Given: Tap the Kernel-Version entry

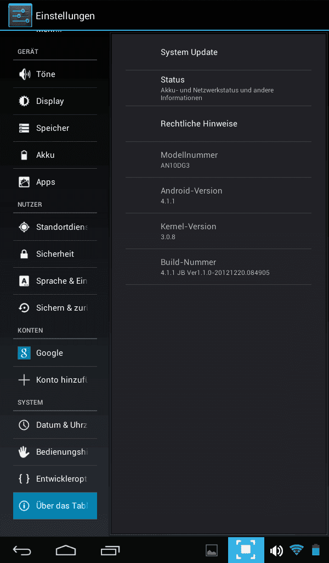Looking at the screenshot, I should click(218, 231).
